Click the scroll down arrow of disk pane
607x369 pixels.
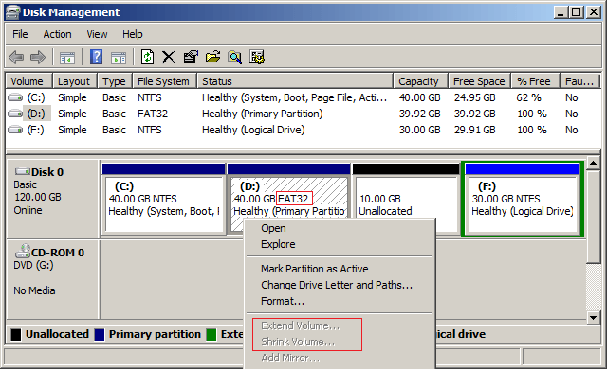(593, 318)
